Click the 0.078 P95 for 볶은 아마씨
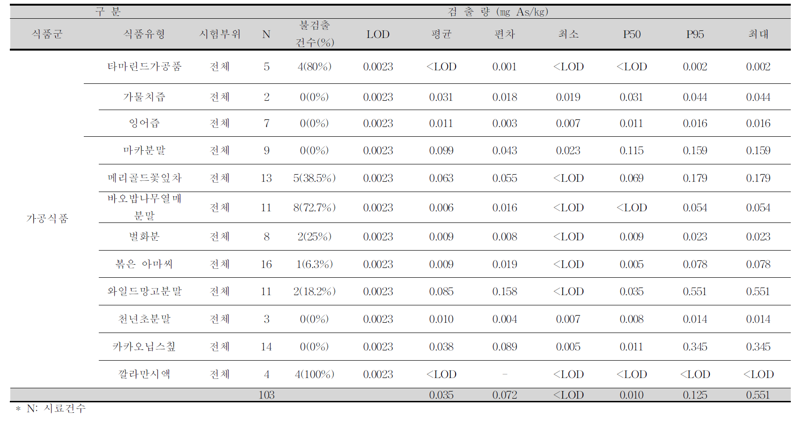This screenshot has height=422, width=795. pos(695,264)
